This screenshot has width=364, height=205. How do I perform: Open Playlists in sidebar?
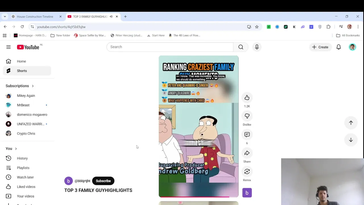(27, 168)
